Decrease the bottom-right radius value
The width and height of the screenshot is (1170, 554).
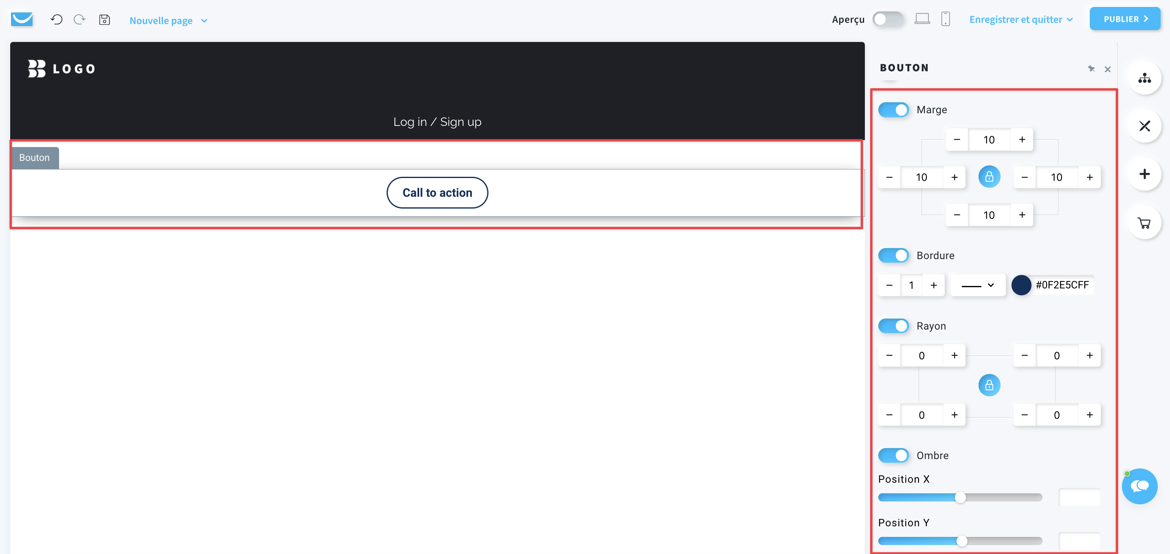[x=1025, y=415]
